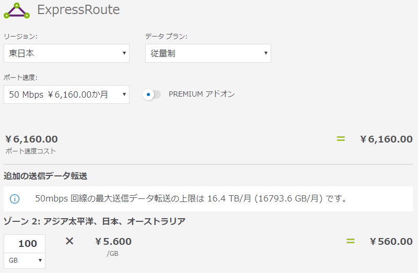Click the 50mbps upper limit notice text

click(x=191, y=199)
